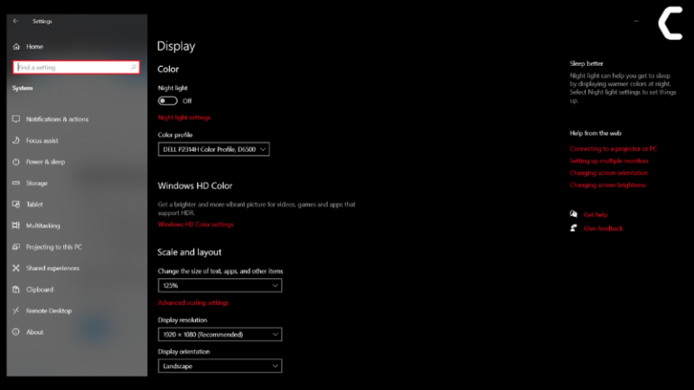Click the Give feedback link
694x390 pixels.
pyautogui.click(x=604, y=228)
